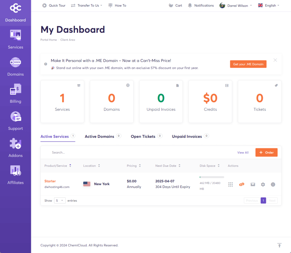Open the Billing section in sidebar
This screenshot has width=291, height=253.
(x=15, y=94)
